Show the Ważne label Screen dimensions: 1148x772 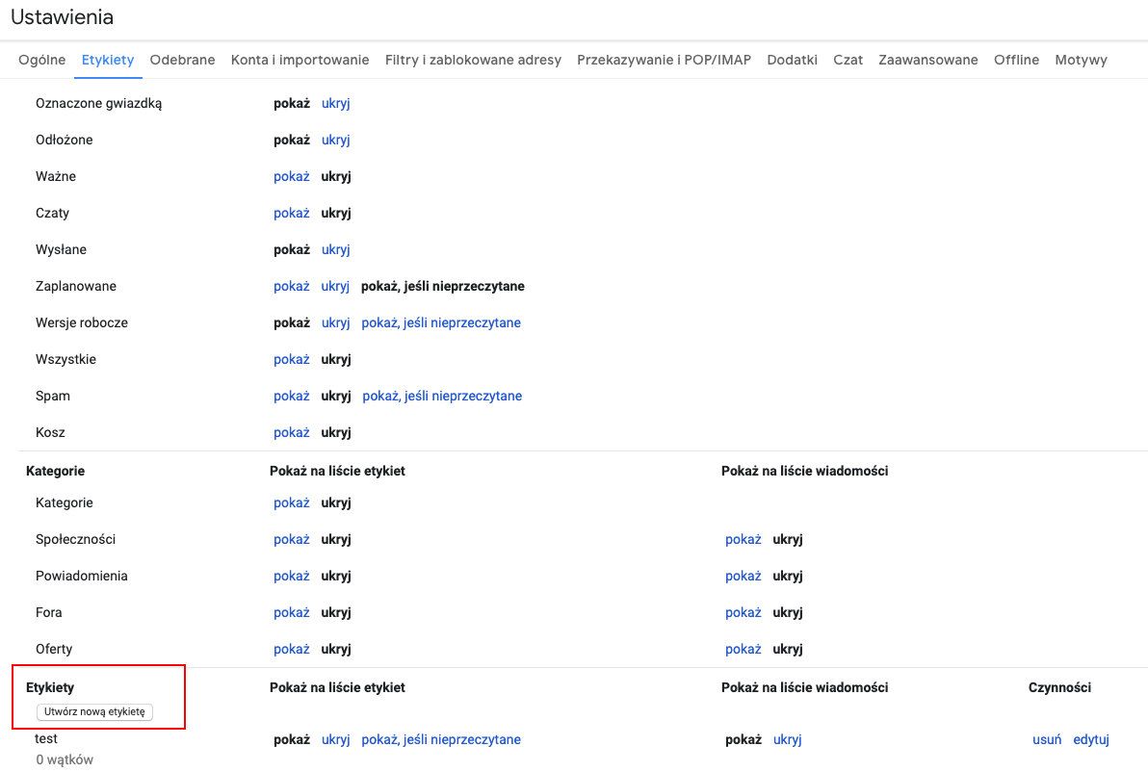(x=291, y=176)
